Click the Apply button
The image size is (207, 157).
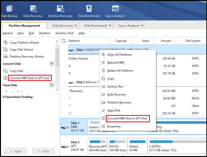coord(16,151)
